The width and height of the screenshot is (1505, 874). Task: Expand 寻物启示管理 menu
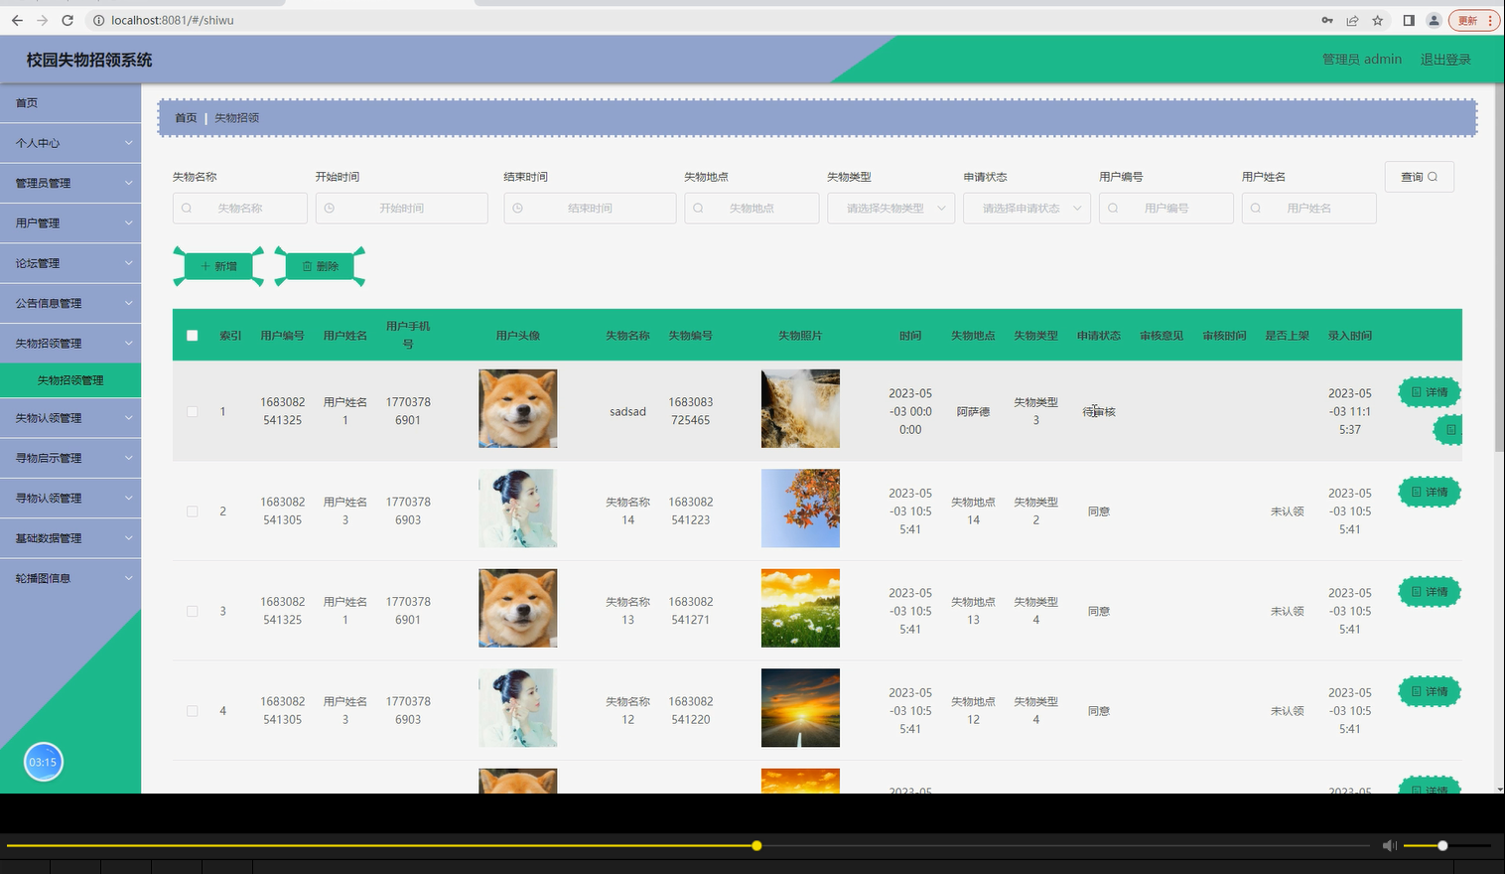[x=70, y=458]
